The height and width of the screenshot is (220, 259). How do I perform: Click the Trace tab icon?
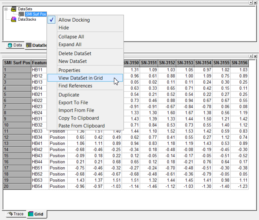point(10,214)
